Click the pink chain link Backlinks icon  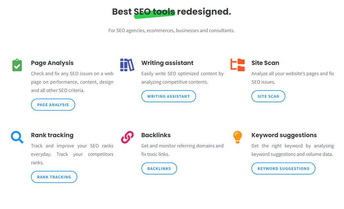[127, 137]
